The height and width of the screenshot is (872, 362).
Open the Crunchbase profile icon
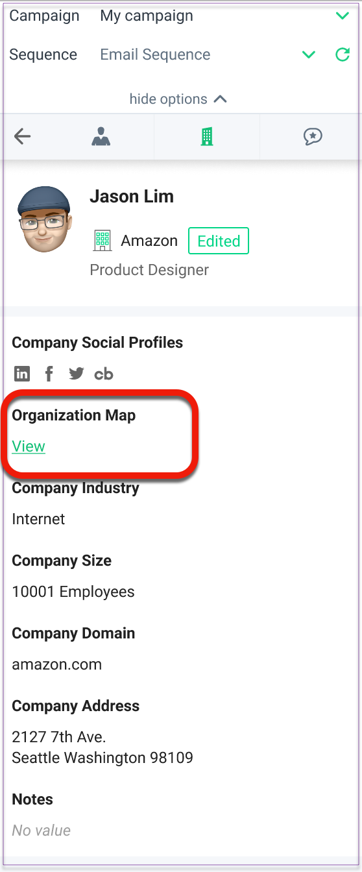pyautogui.click(x=104, y=374)
